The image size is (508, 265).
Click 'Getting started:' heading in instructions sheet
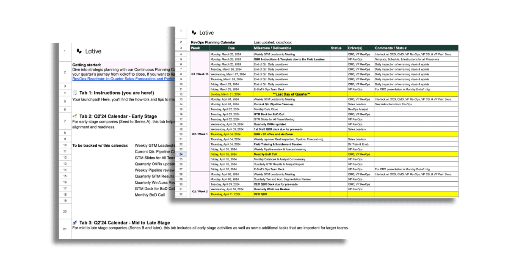pos(87,65)
